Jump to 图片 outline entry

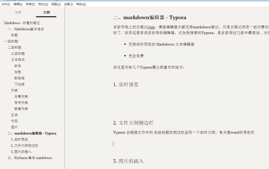pyautogui.click(x=15, y=128)
